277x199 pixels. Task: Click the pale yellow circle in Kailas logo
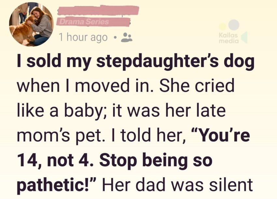223,27
